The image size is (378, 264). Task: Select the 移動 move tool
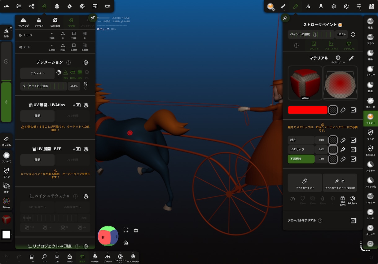[x=370, y=55]
